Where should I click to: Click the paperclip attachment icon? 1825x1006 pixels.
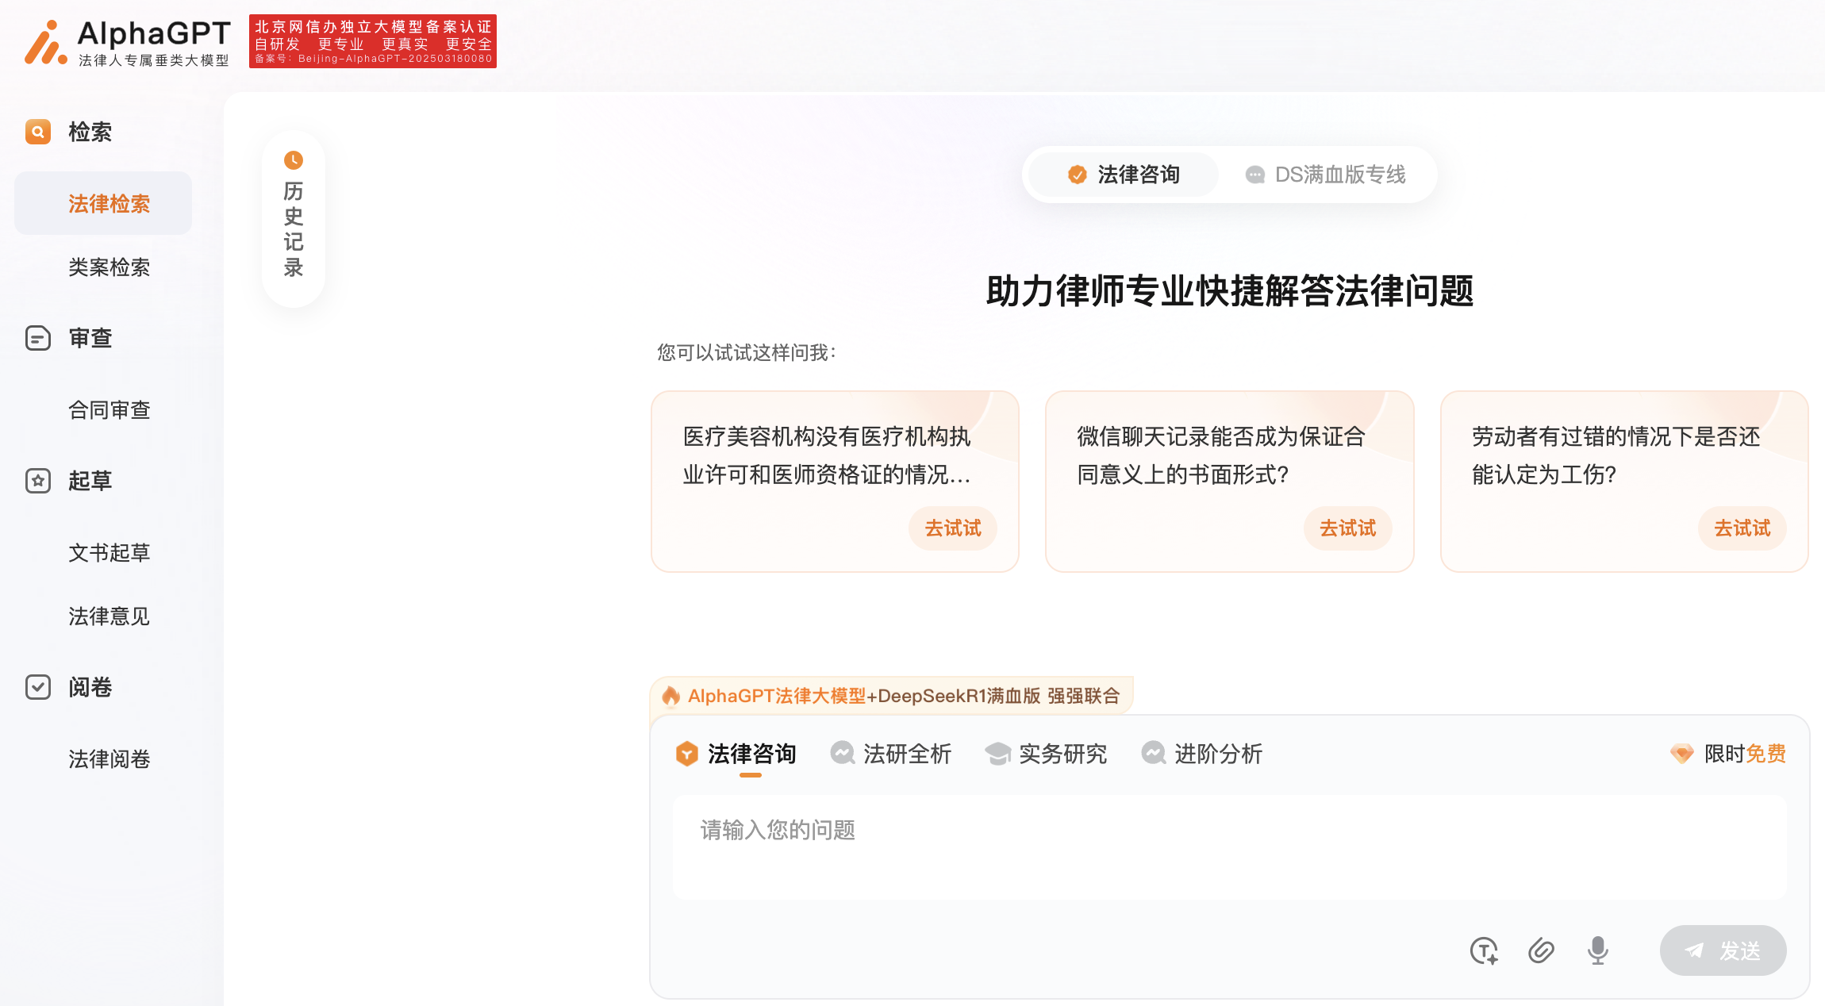1540,950
